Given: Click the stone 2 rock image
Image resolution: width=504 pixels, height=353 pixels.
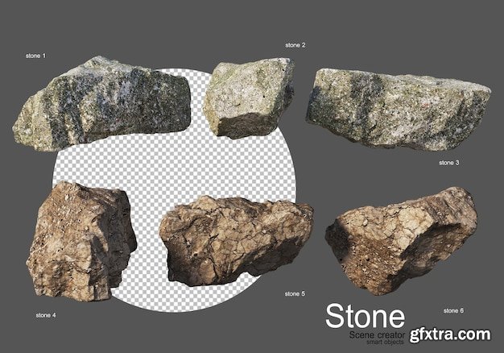Looking at the screenshot, I should click(x=249, y=97).
